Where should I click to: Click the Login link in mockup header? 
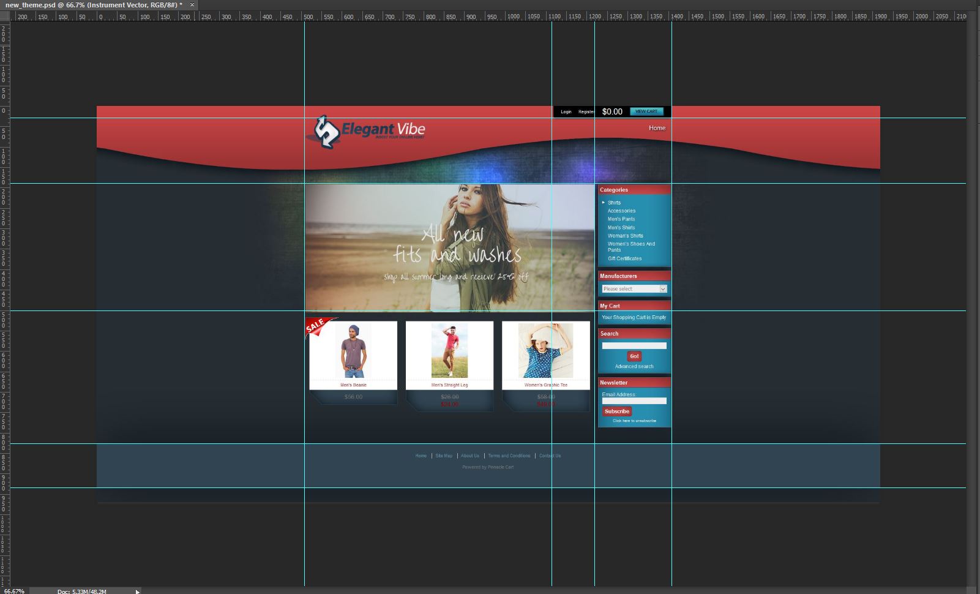[566, 112]
